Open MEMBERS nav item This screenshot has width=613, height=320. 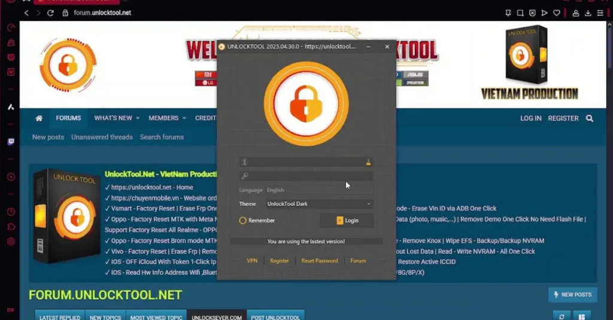(163, 118)
